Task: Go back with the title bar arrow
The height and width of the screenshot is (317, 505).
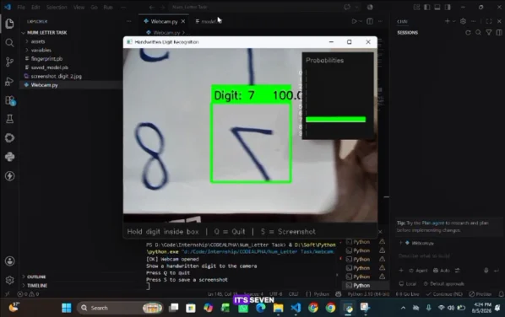Action: coord(152,7)
